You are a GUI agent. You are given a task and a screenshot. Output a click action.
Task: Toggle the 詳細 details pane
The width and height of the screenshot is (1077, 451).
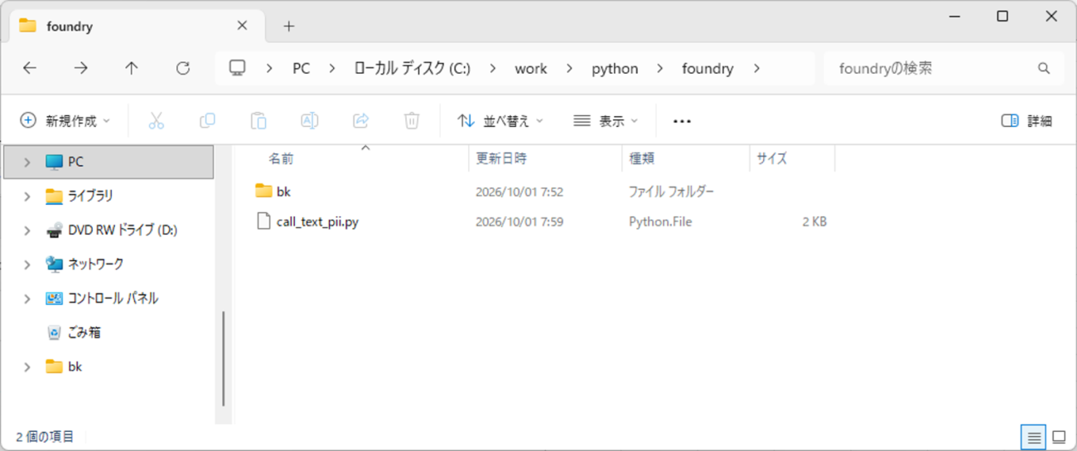(1026, 121)
